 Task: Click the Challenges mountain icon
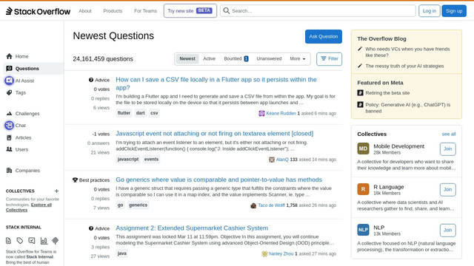click(x=10, y=113)
